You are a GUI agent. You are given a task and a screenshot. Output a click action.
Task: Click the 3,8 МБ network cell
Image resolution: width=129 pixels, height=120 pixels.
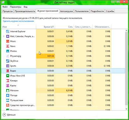click(64, 41)
